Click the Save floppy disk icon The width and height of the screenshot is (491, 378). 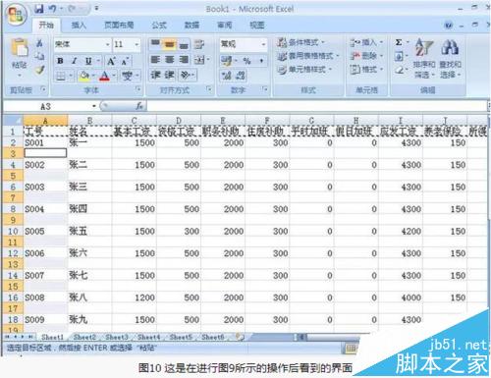point(39,9)
